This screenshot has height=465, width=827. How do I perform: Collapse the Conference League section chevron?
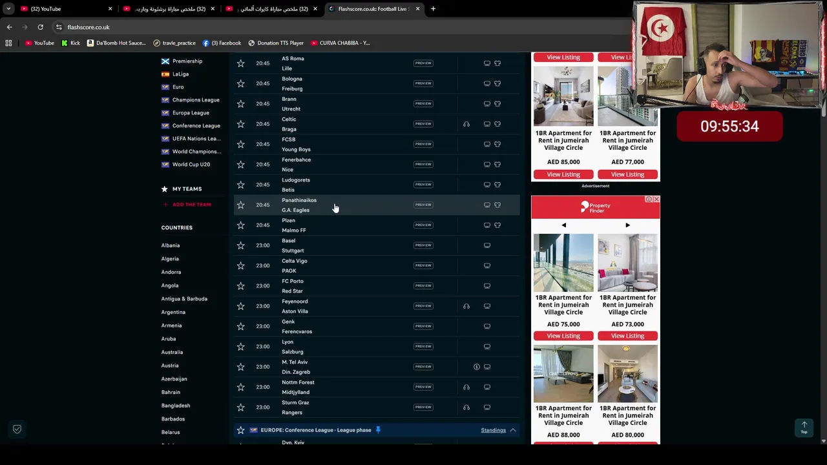coord(513,430)
